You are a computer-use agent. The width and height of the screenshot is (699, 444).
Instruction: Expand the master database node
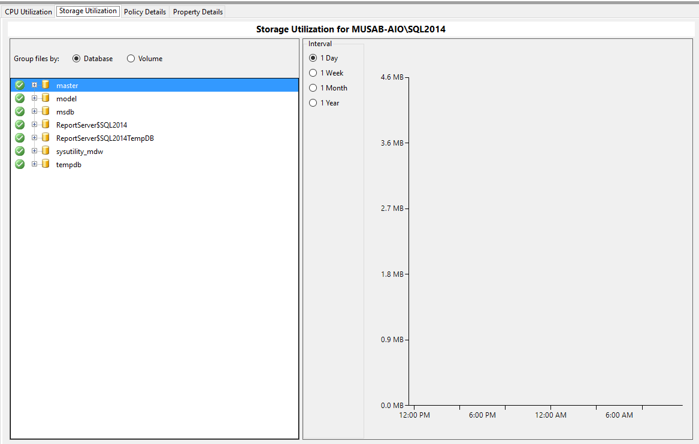pos(34,84)
